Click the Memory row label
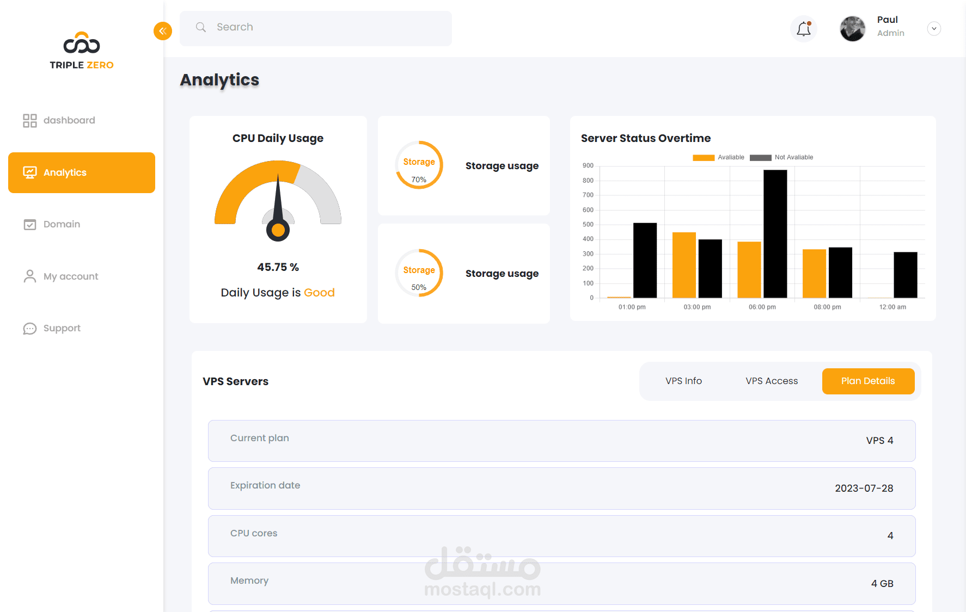 [x=249, y=580]
